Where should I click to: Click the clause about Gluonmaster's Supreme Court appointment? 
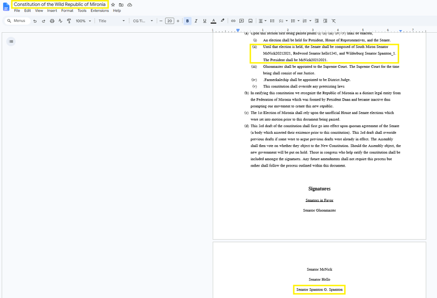331,70
